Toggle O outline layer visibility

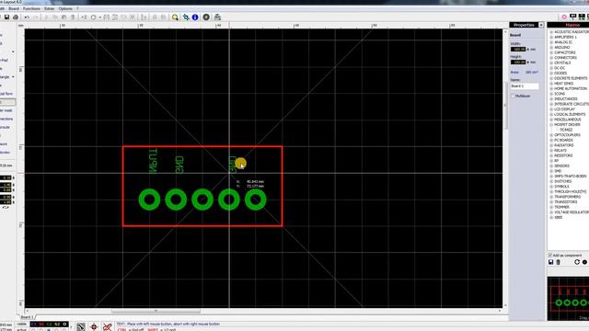64,324
